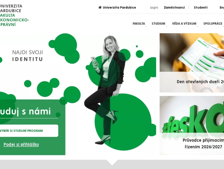Screen dimensions: 224x169
Task: Click the woman holding a phone banner image
Action: click(x=104, y=90)
